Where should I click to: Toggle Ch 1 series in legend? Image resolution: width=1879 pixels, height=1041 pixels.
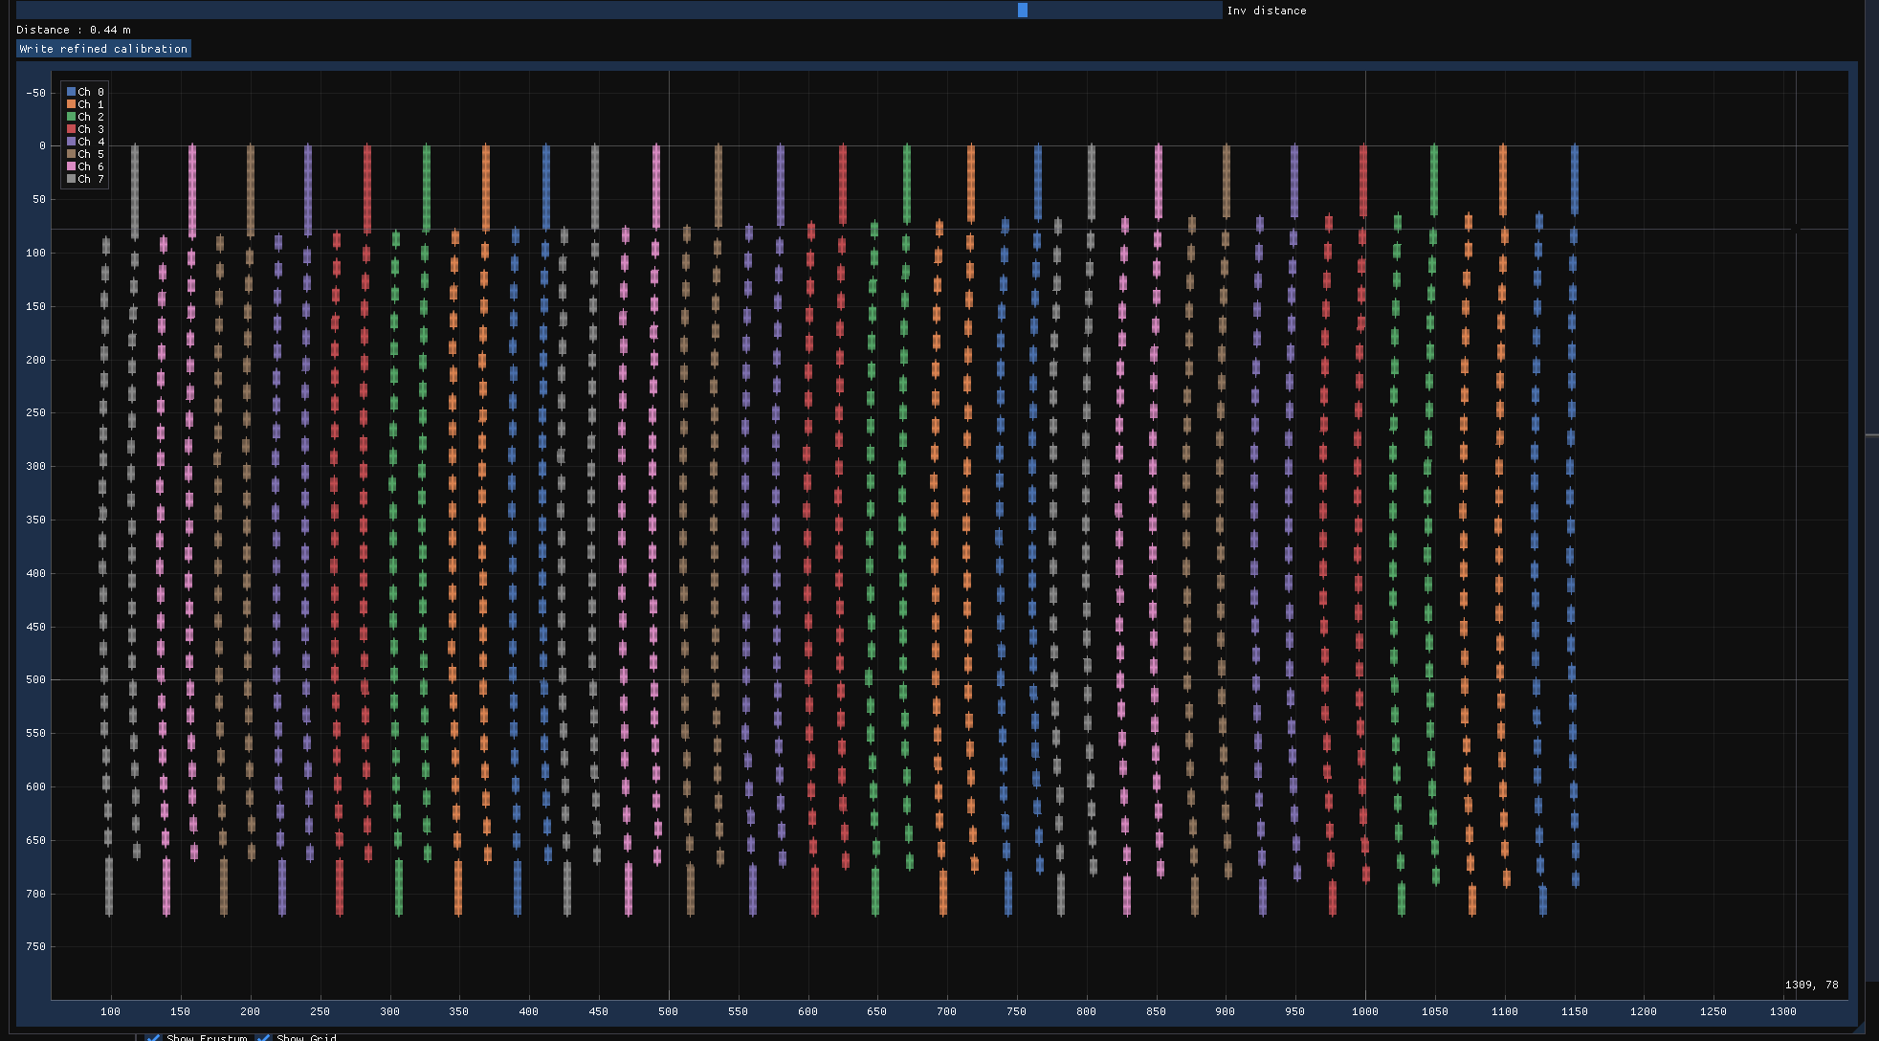(x=71, y=104)
